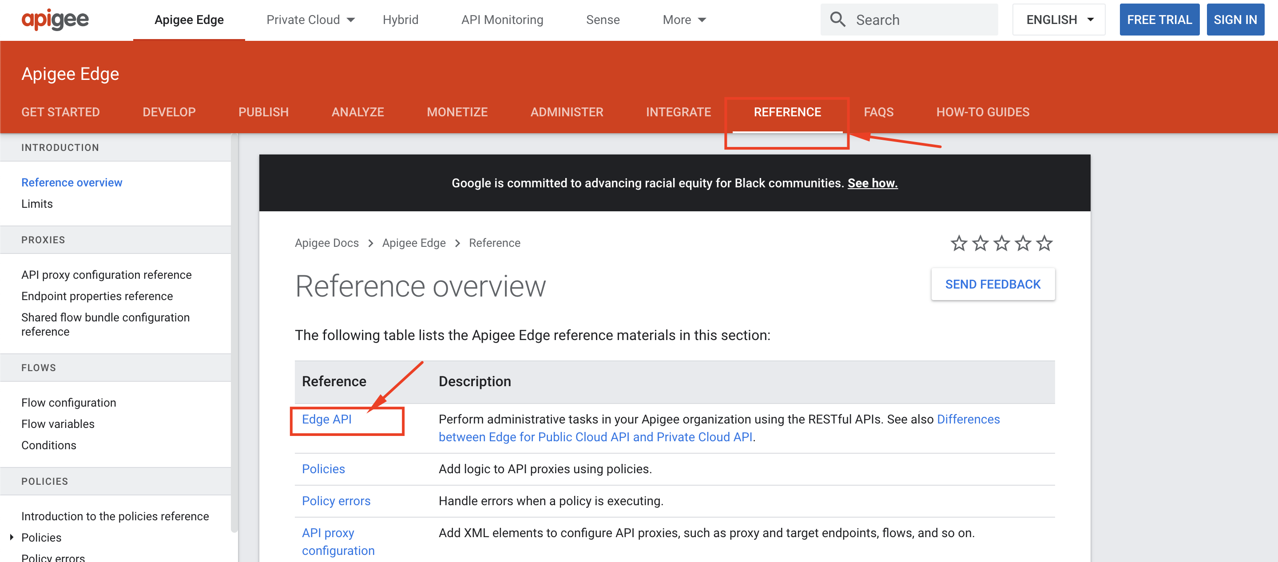Click the Apigee Edge breadcrumb
The height and width of the screenshot is (562, 1278).
point(414,243)
